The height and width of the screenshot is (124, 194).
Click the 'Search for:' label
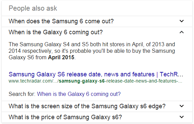pos(22,94)
